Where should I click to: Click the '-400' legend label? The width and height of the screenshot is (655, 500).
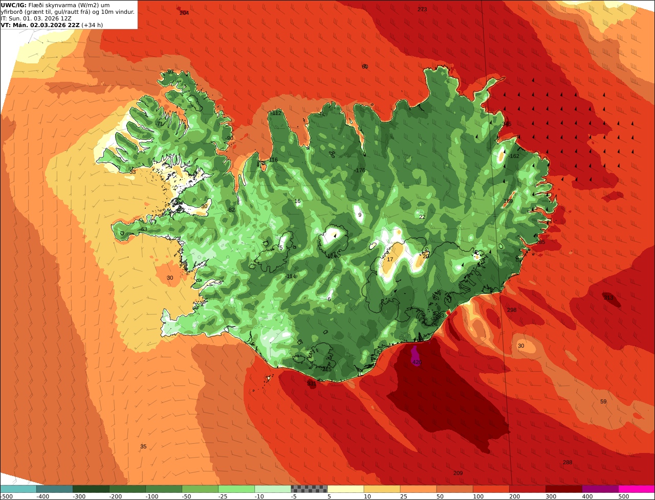[43, 496]
